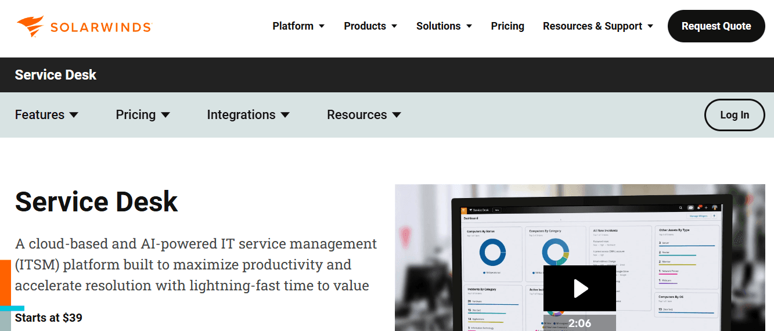The width and height of the screenshot is (774, 331).
Task: Expand the Resources submenu
Action: (x=364, y=115)
